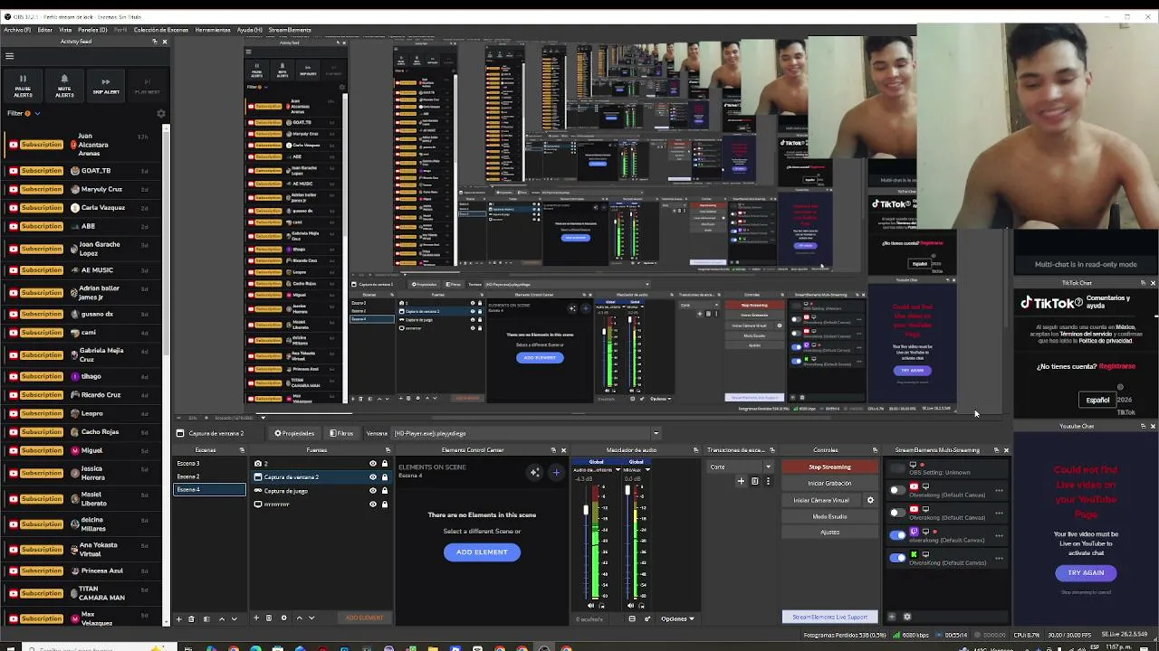Open the Editar menu
Image resolution: width=1159 pixels, height=651 pixels.
click(44, 30)
